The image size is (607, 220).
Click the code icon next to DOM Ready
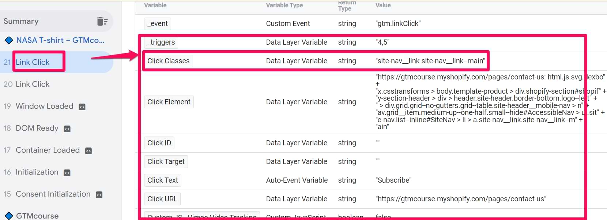click(67, 129)
